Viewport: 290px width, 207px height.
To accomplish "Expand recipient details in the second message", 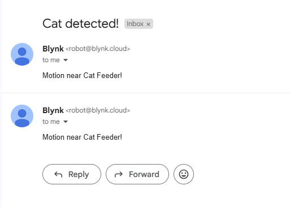I will click(66, 122).
